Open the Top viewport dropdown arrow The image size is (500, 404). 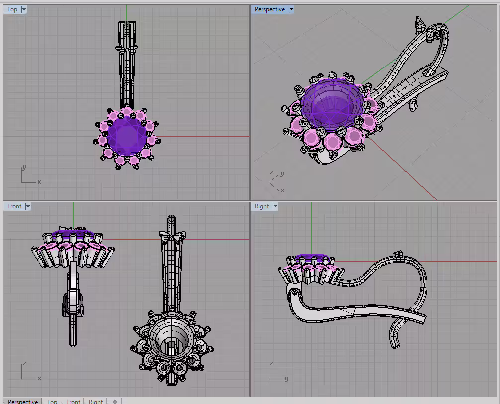(23, 9)
